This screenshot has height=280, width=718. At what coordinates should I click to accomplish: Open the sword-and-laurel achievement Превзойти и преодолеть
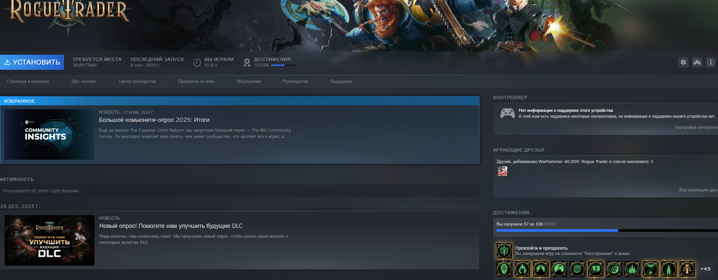pos(504,250)
